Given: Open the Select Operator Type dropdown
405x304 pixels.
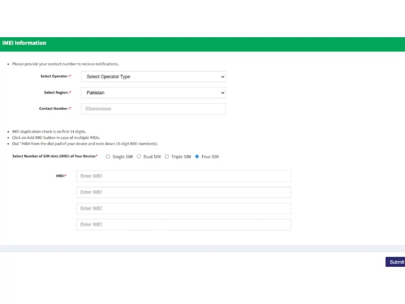Looking at the screenshot, I should [153, 77].
